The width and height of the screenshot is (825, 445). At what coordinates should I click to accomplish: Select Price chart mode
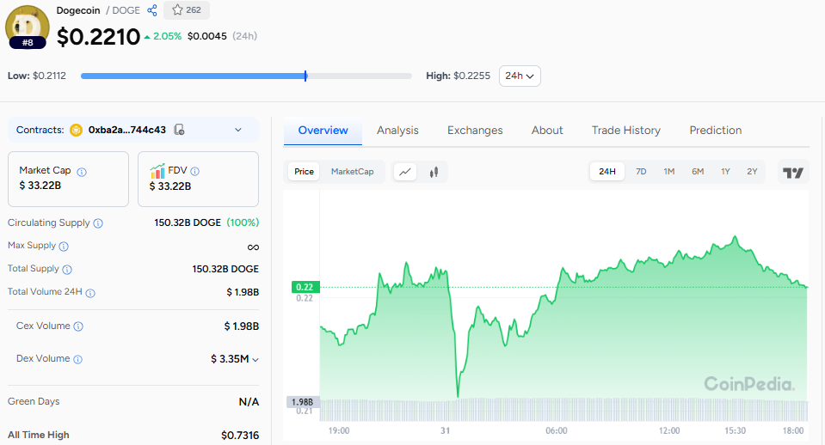(304, 172)
